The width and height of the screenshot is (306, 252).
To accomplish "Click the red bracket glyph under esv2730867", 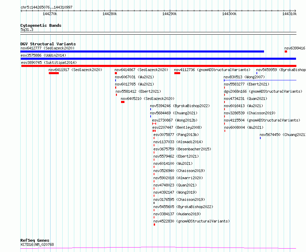I will pos(154,124).
